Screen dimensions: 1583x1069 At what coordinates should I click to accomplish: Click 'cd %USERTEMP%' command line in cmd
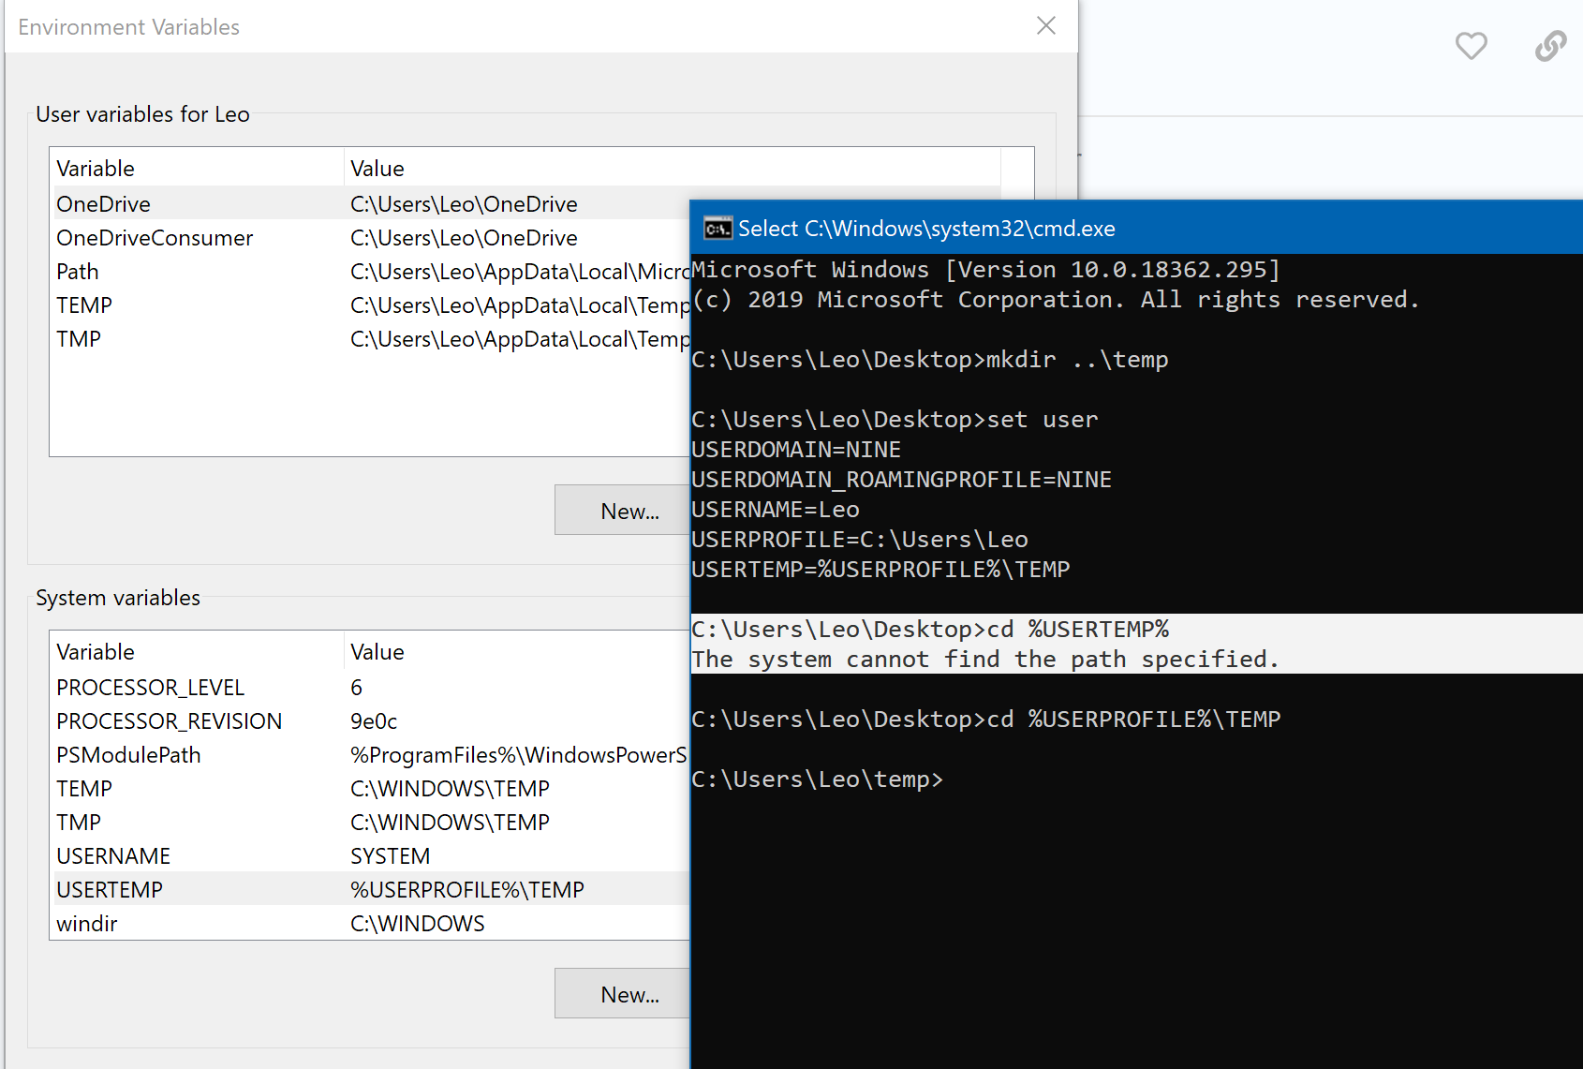coord(930,629)
